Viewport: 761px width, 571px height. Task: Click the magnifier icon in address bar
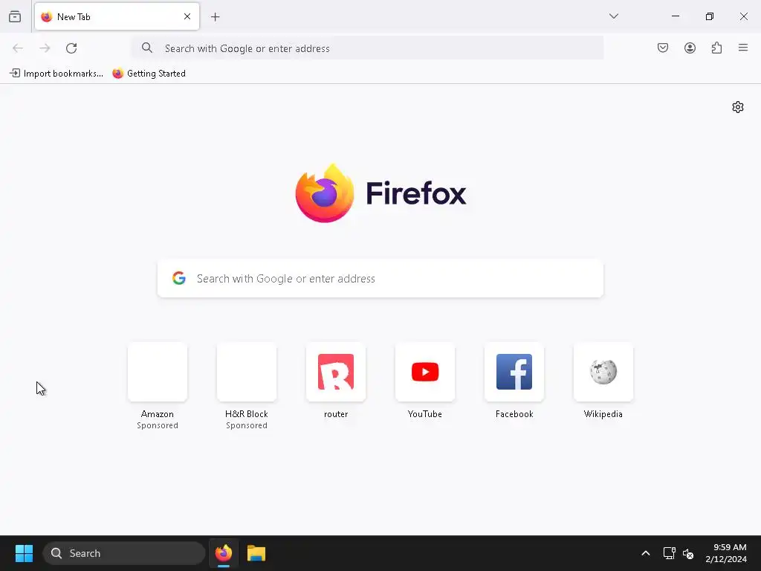pos(147,48)
